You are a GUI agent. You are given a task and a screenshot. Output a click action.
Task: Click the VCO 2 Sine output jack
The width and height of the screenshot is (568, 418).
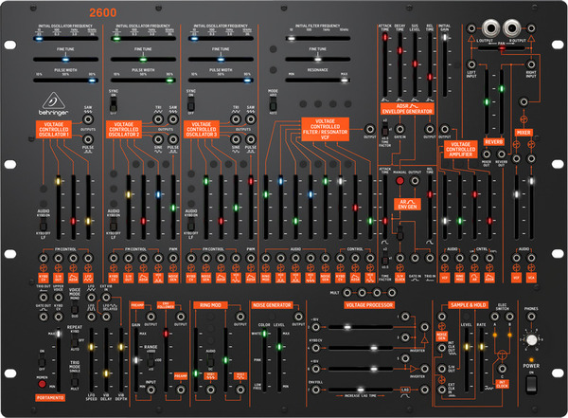tap(158, 139)
